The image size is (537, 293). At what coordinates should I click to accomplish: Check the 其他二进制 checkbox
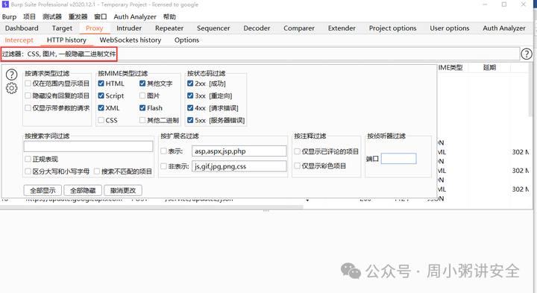pyautogui.click(x=142, y=120)
